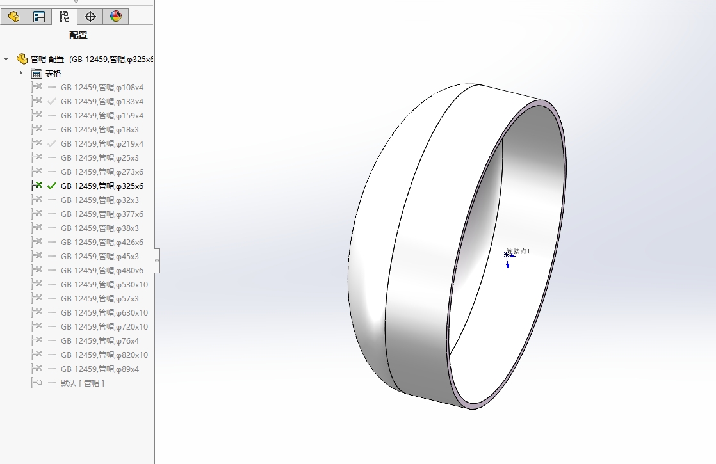The height and width of the screenshot is (464, 716).
Task: Select configuration GB 12459,管帽,φ89x4
Action: pyautogui.click(x=99, y=369)
